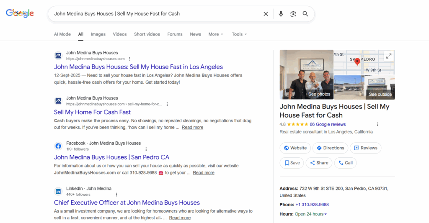Screen dimensions: 429x223
Task: Expand the map using the fullscreen arrow icon
Action: (x=388, y=56)
